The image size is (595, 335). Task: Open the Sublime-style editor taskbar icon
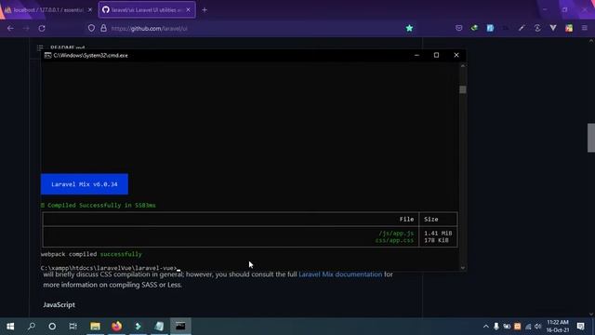(x=139, y=326)
